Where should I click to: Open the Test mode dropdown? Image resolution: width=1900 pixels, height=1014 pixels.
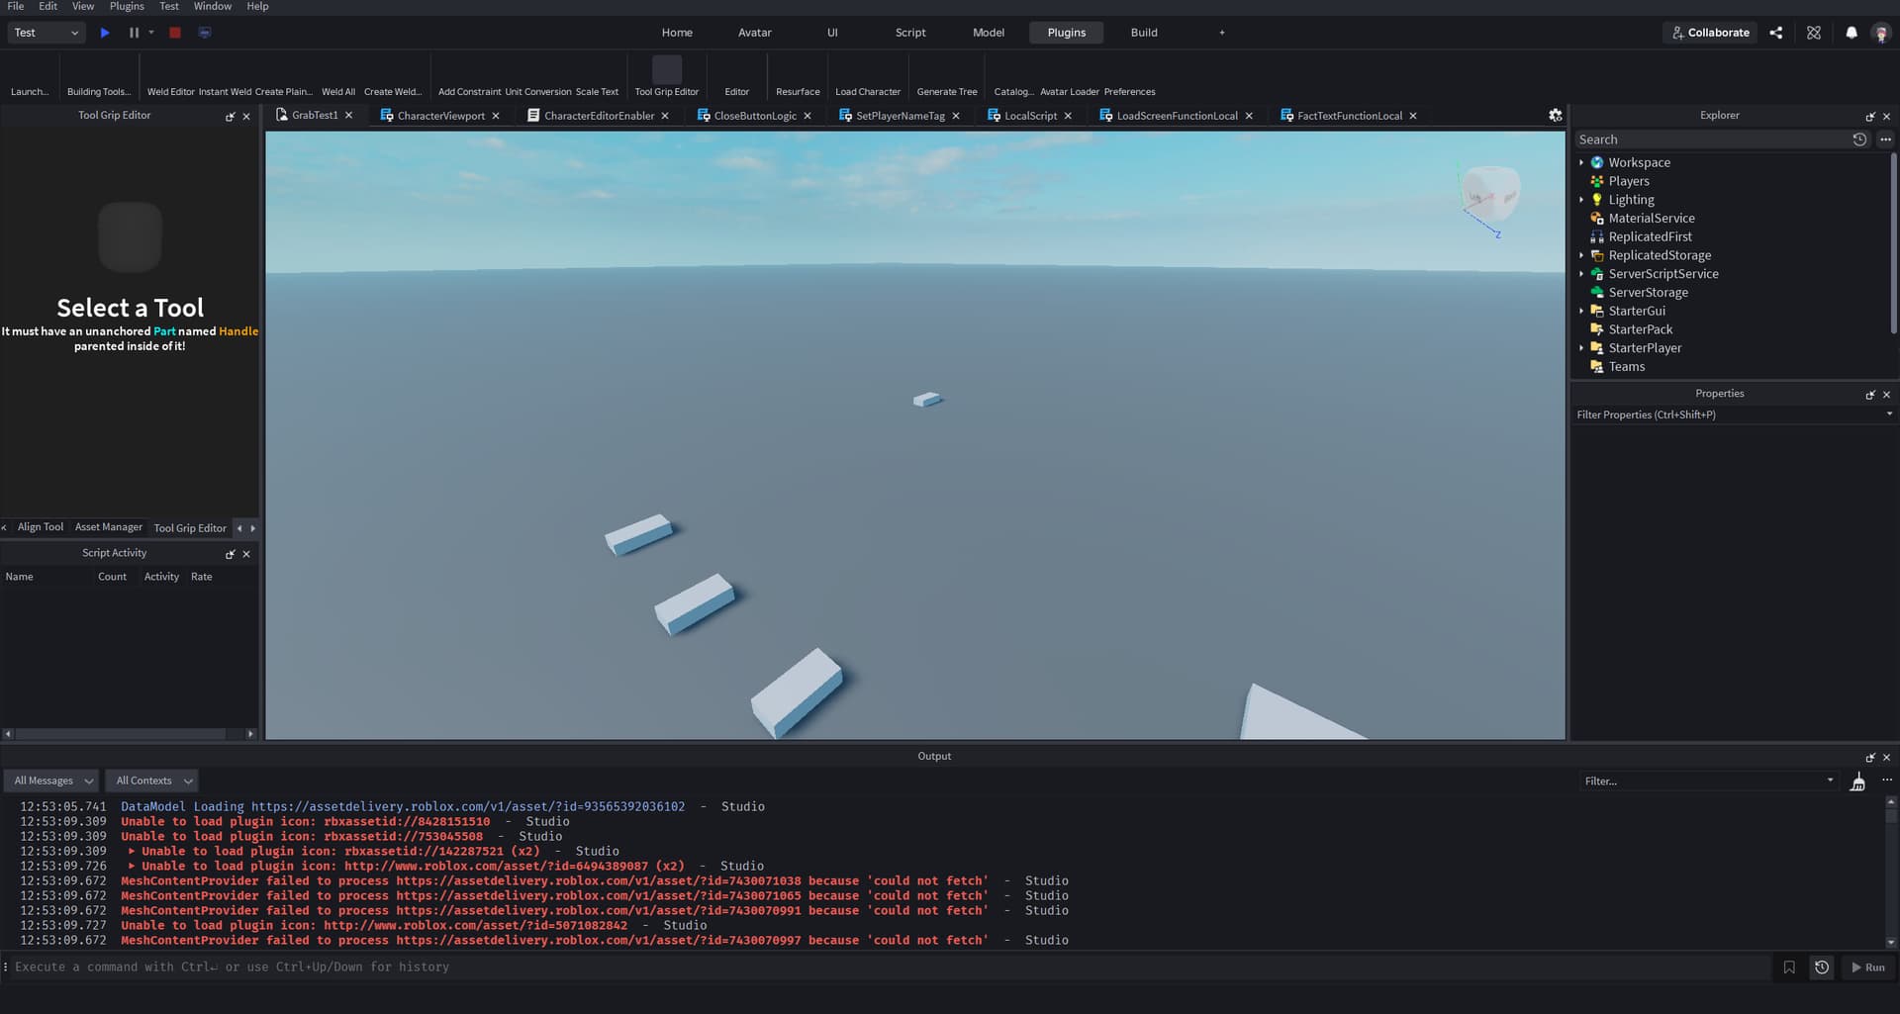pyautogui.click(x=46, y=33)
